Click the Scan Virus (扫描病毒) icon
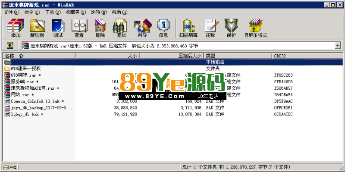 tap(188, 28)
